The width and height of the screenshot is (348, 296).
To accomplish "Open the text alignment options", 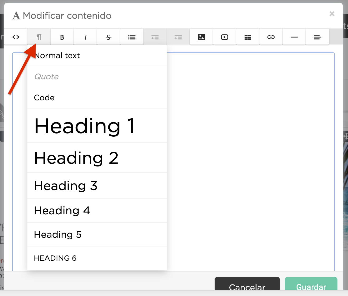I will click(317, 37).
